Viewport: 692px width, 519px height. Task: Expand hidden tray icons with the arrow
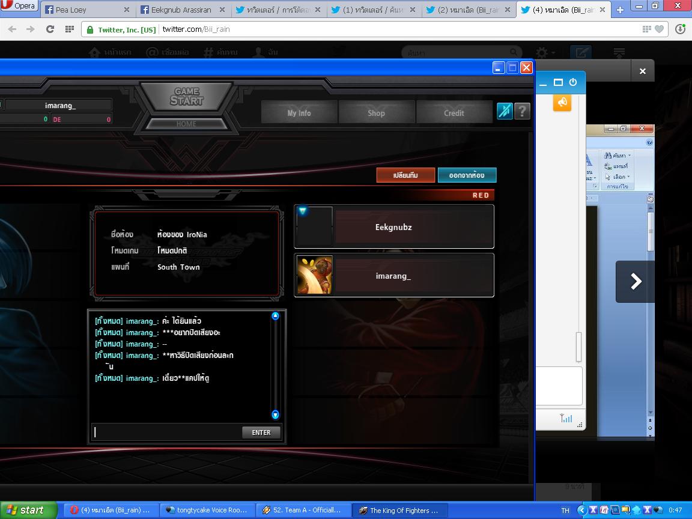coord(581,510)
